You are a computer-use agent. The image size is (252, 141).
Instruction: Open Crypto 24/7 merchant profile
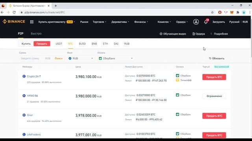(x=34, y=76)
